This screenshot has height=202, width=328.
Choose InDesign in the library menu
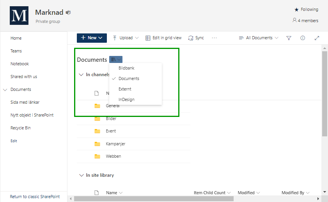126,99
